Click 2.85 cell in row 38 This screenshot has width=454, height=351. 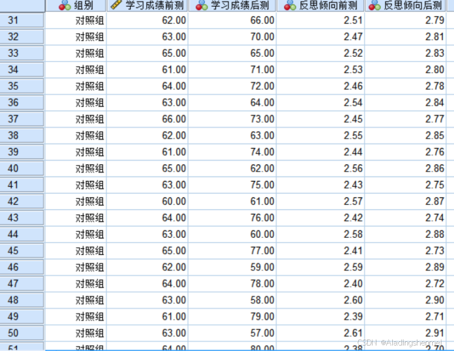(x=406, y=136)
